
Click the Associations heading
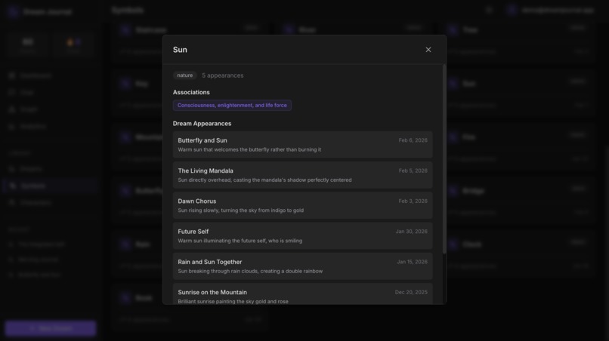191,92
